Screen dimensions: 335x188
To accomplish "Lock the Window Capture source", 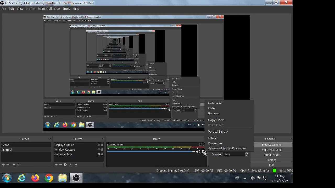I will tap(102, 150).
